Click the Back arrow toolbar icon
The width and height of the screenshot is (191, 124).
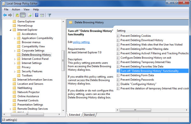(5, 15)
